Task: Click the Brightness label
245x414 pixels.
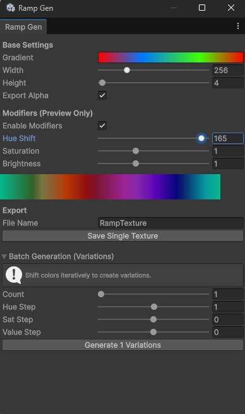Action: coord(21,163)
